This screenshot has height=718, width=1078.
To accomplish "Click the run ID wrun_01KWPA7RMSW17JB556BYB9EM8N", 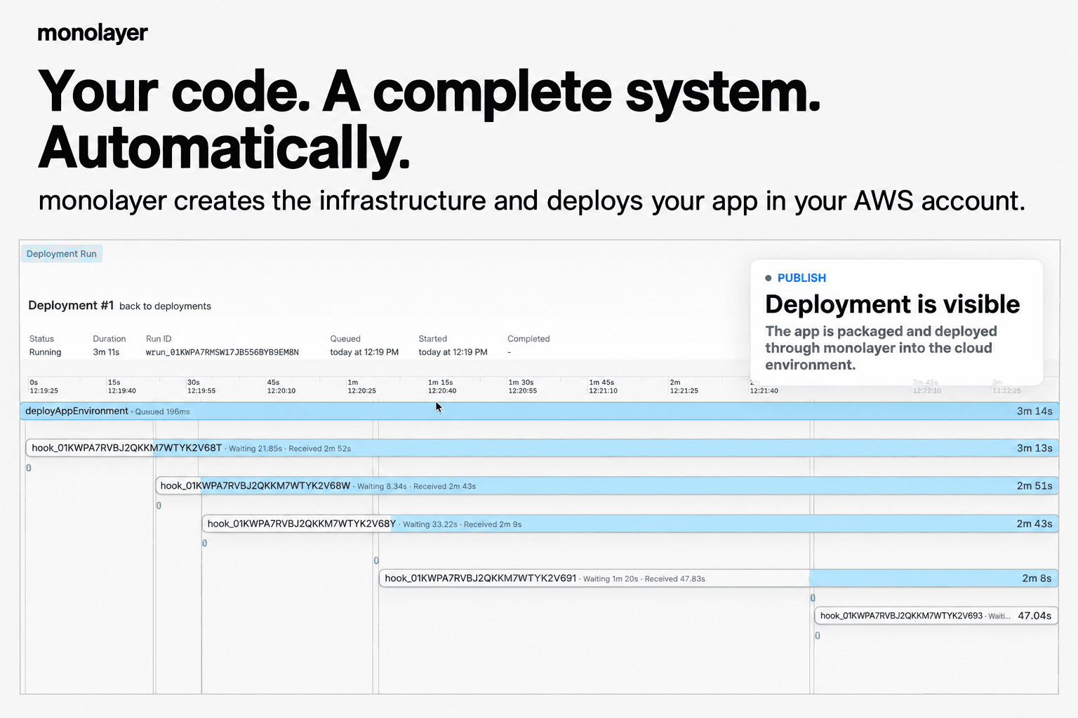I will [x=222, y=352].
